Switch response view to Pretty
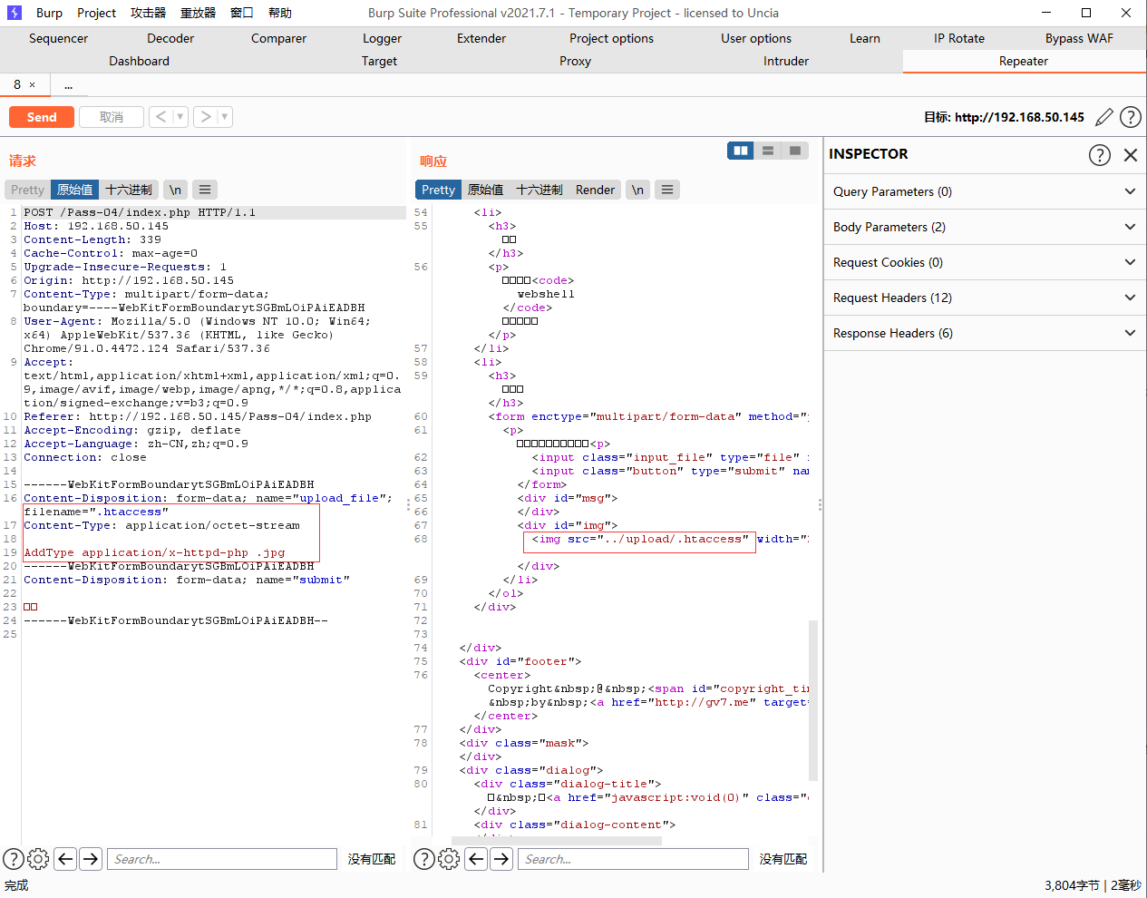Viewport: 1147px width, 898px height. click(x=439, y=190)
